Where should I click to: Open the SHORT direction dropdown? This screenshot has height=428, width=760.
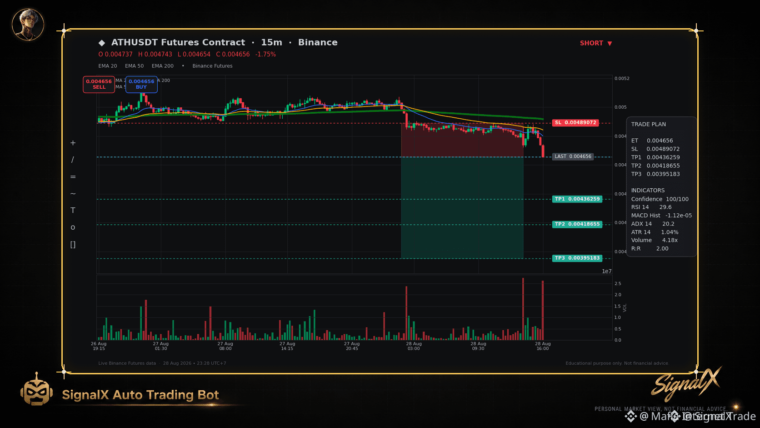(596, 43)
